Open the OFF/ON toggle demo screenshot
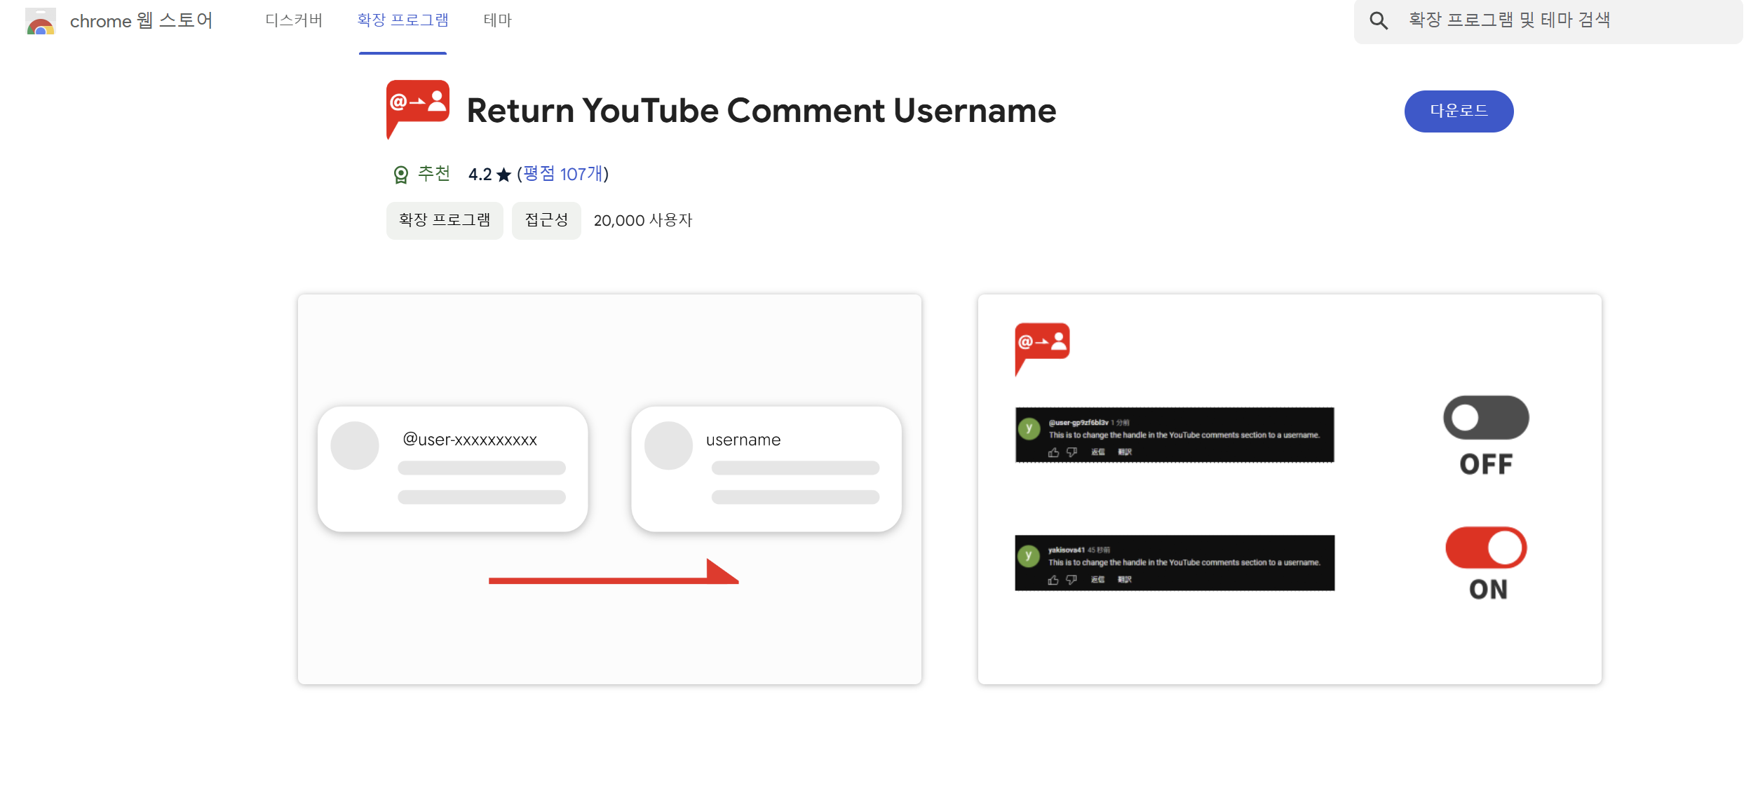The height and width of the screenshot is (788, 1758). pos(1290,489)
